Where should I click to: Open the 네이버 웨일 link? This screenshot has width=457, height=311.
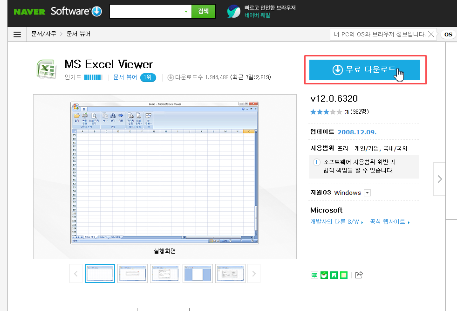pyautogui.click(x=257, y=15)
